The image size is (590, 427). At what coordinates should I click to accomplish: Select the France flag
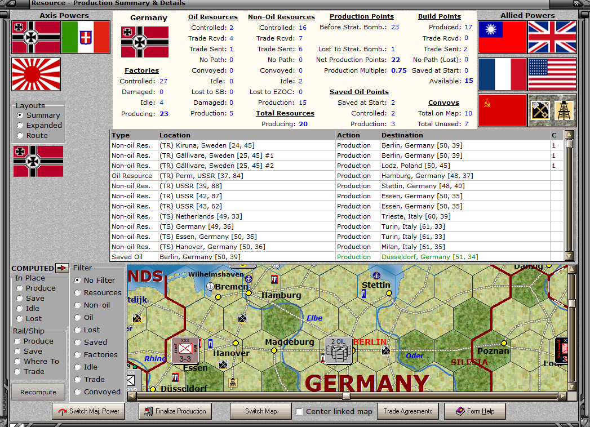click(x=502, y=74)
